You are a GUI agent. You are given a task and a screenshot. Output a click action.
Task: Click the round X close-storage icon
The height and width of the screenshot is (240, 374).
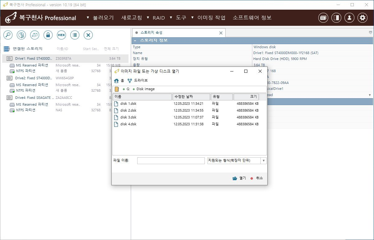[88, 35]
